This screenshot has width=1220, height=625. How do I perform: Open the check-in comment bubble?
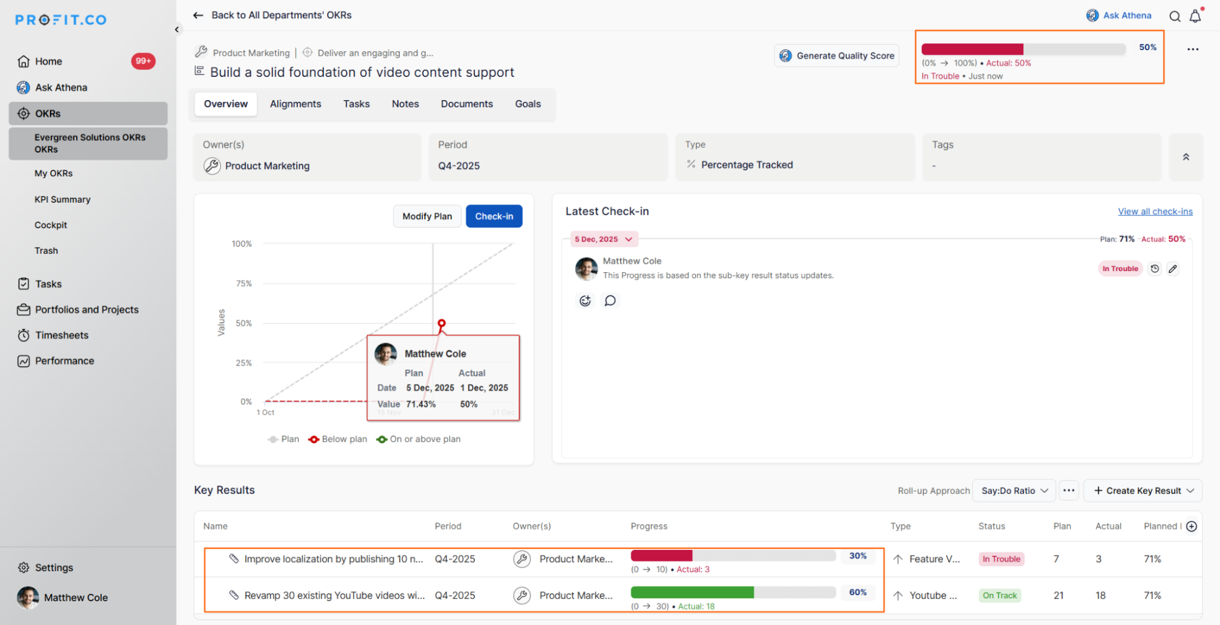[610, 300]
